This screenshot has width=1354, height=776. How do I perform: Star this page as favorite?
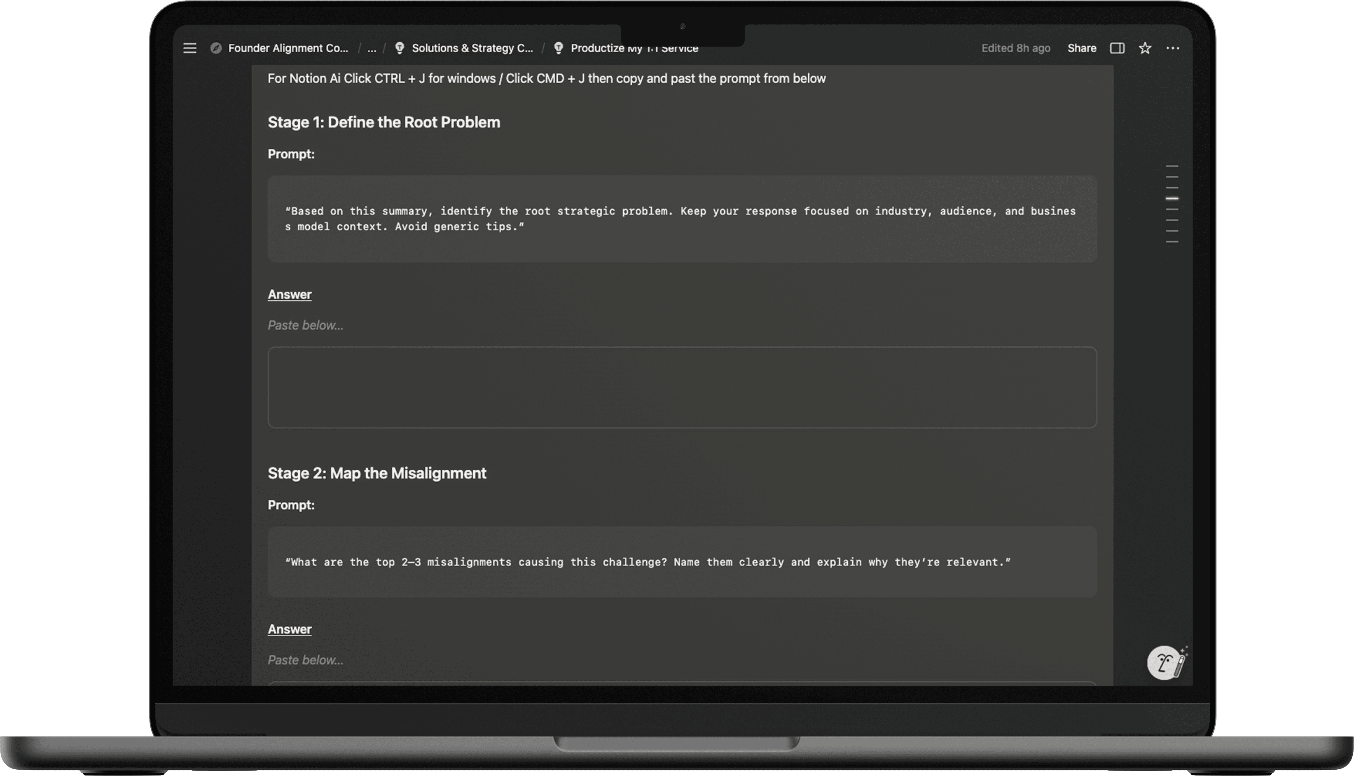pyautogui.click(x=1145, y=48)
